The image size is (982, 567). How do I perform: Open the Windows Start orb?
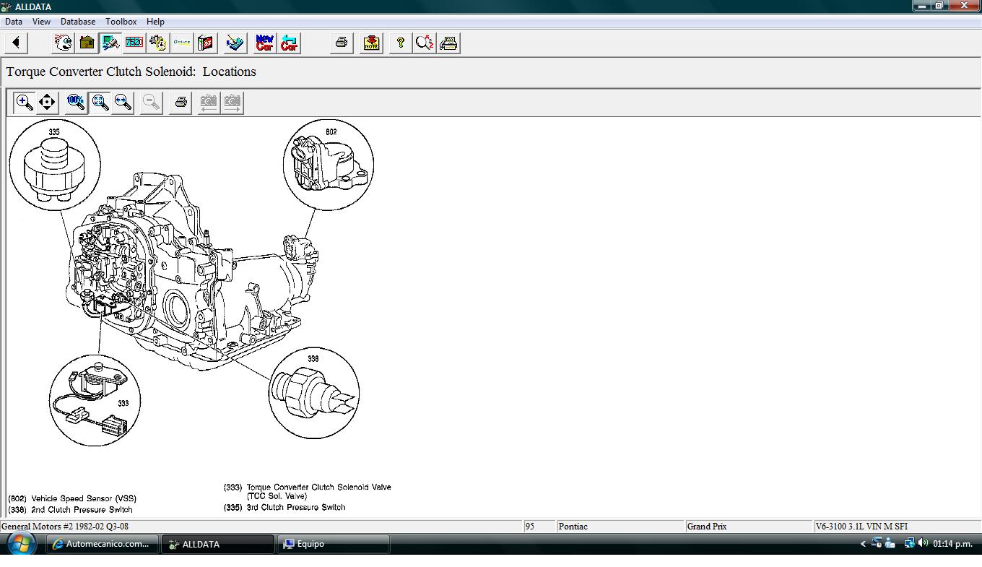click(20, 544)
